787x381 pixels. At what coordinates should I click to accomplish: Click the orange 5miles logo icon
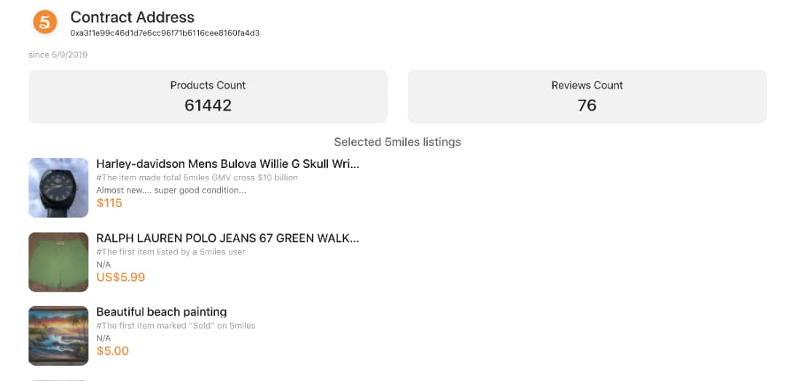(45, 23)
